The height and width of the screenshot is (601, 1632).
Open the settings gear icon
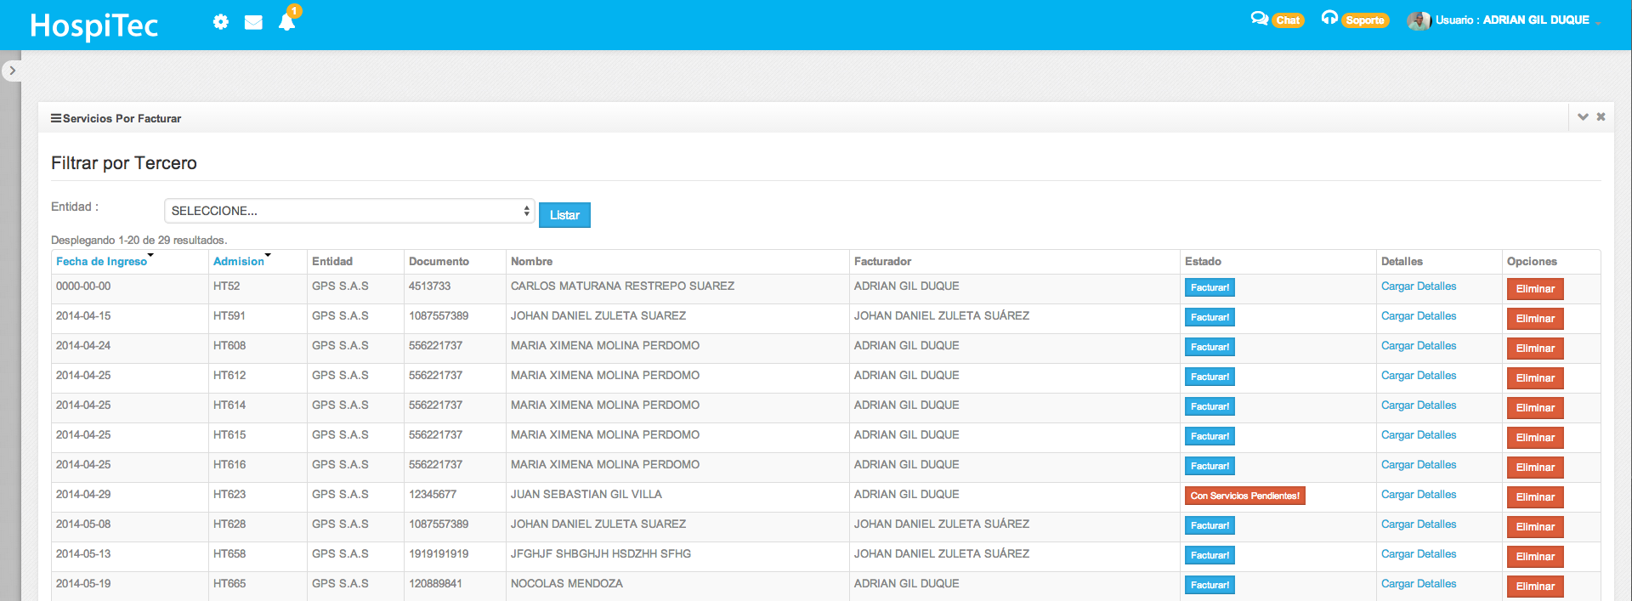pyautogui.click(x=221, y=22)
